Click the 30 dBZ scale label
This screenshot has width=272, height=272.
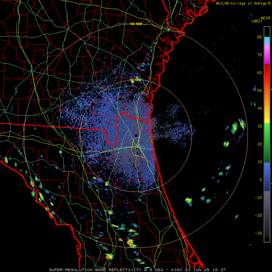[260, 126]
